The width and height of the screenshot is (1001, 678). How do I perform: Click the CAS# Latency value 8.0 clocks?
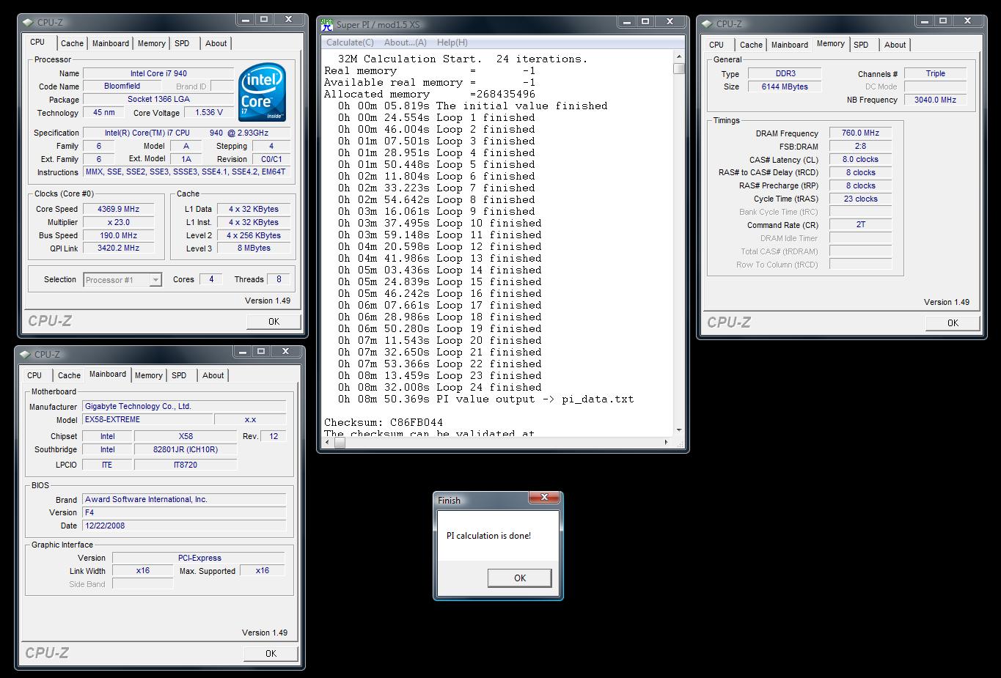point(860,159)
